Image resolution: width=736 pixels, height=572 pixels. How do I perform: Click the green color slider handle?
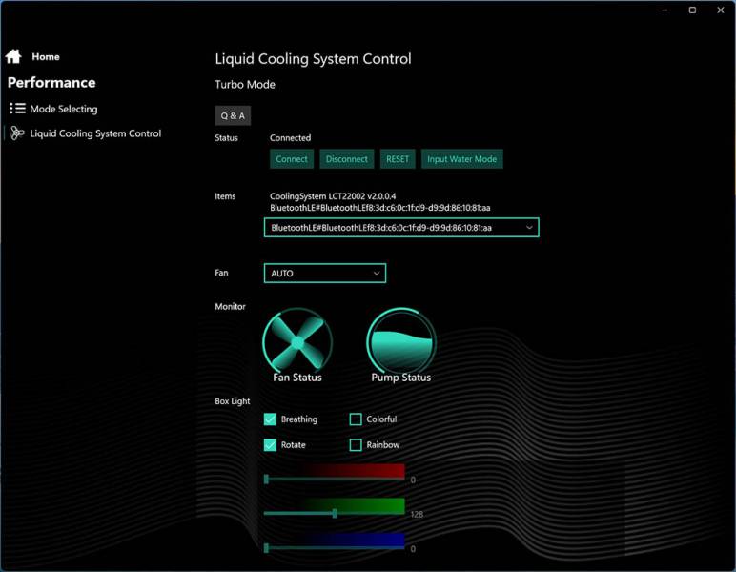[335, 513]
